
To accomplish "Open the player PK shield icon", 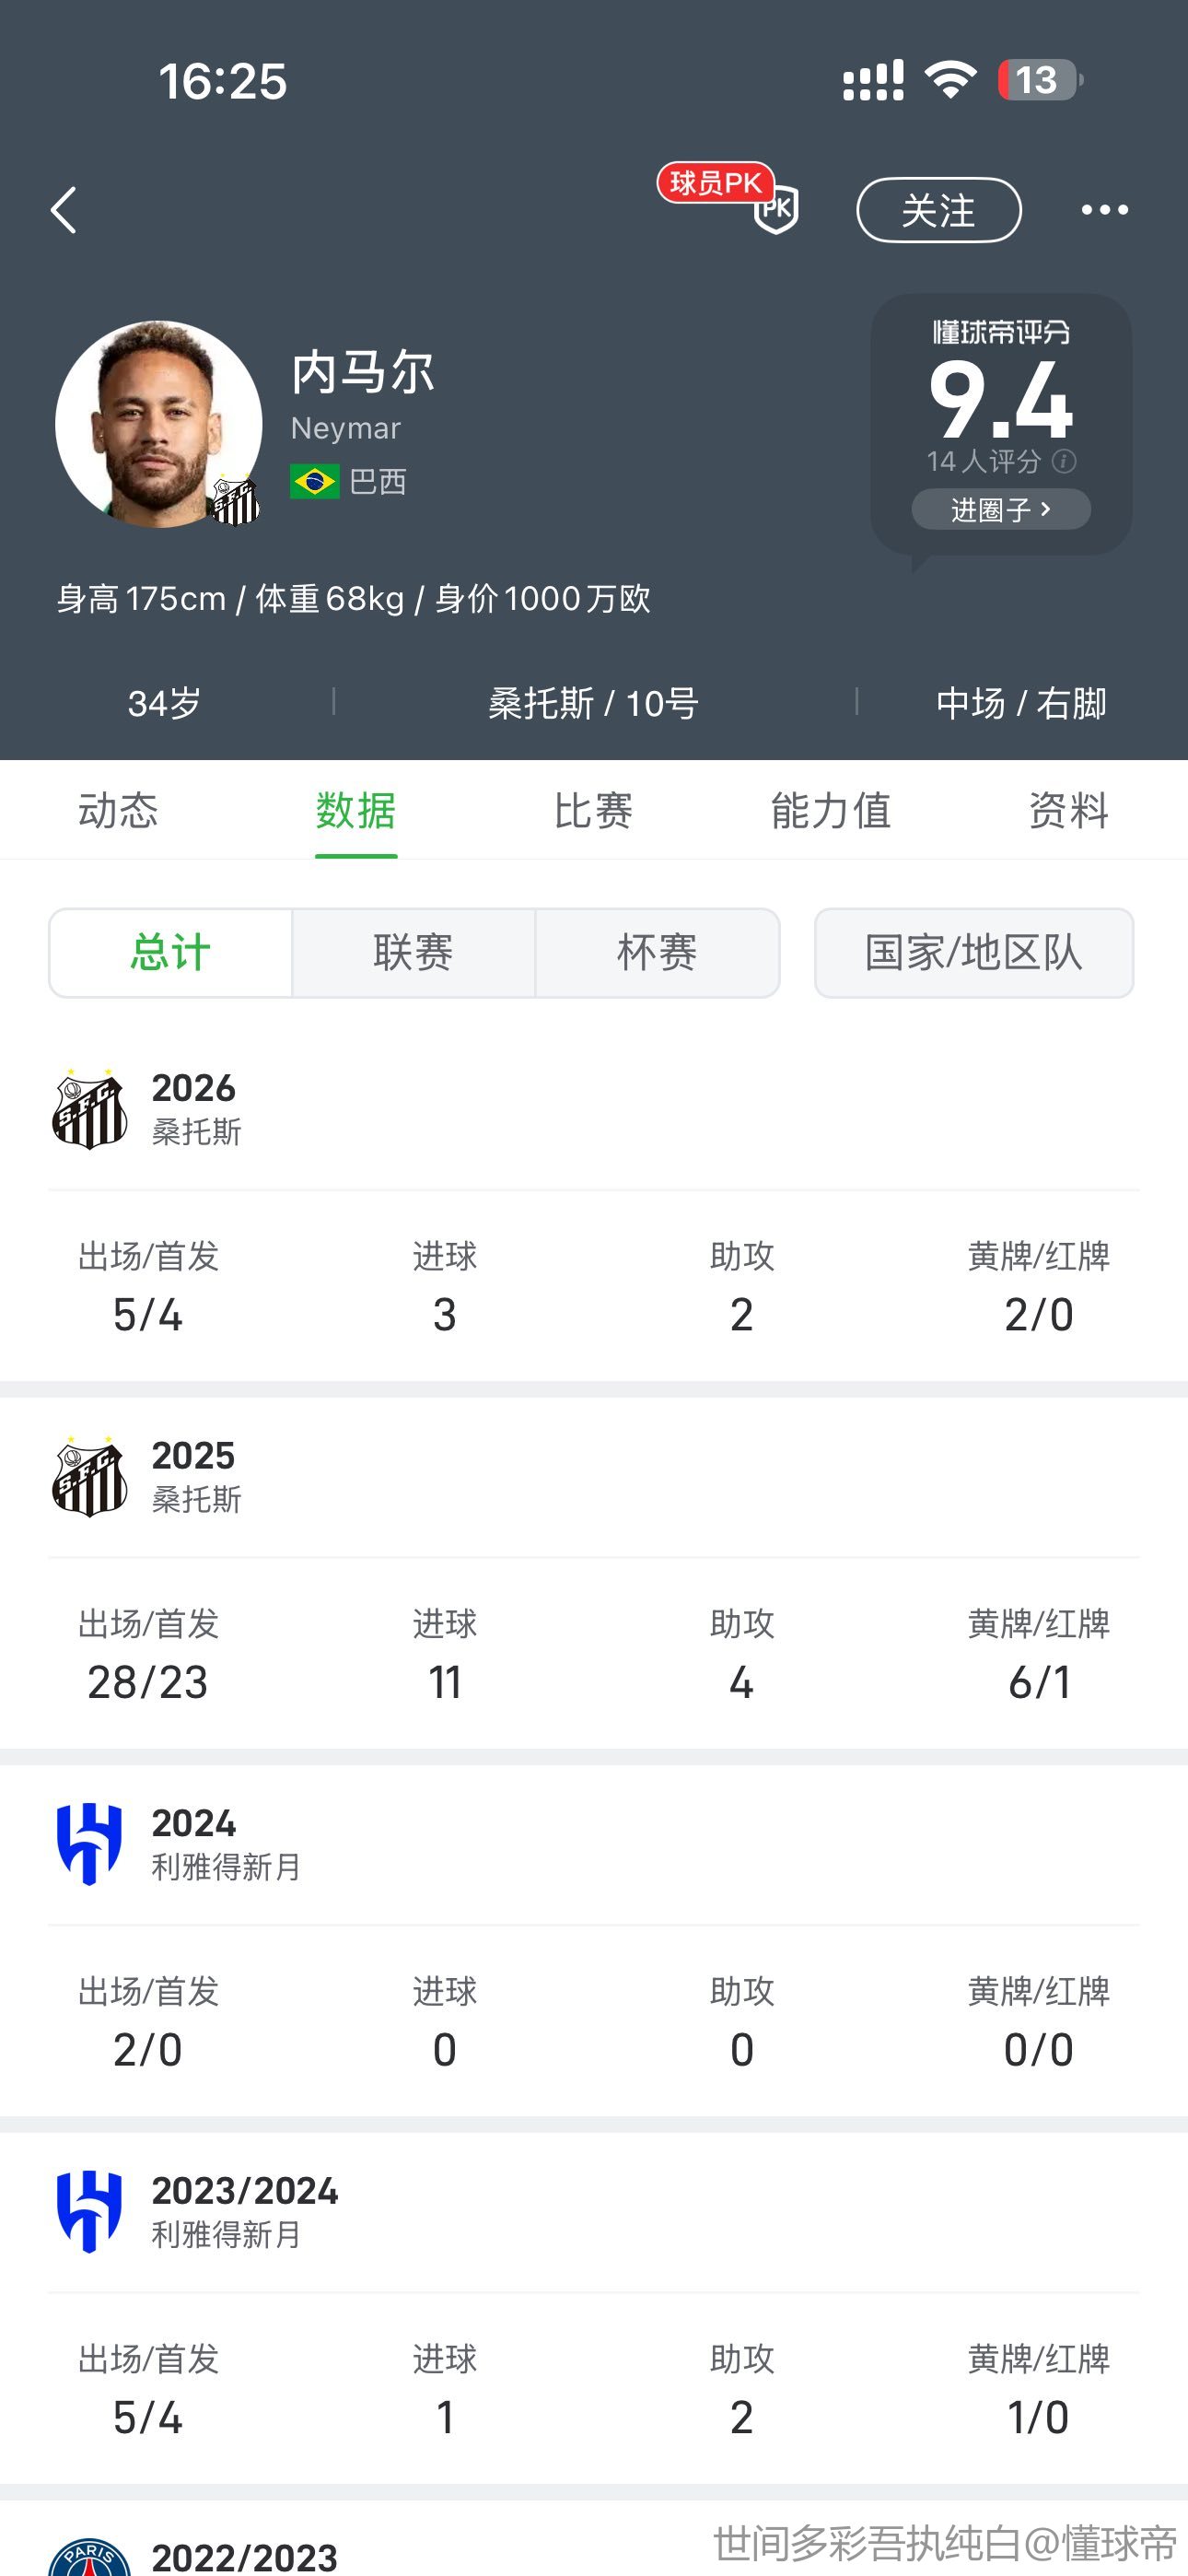I will (x=776, y=209).
